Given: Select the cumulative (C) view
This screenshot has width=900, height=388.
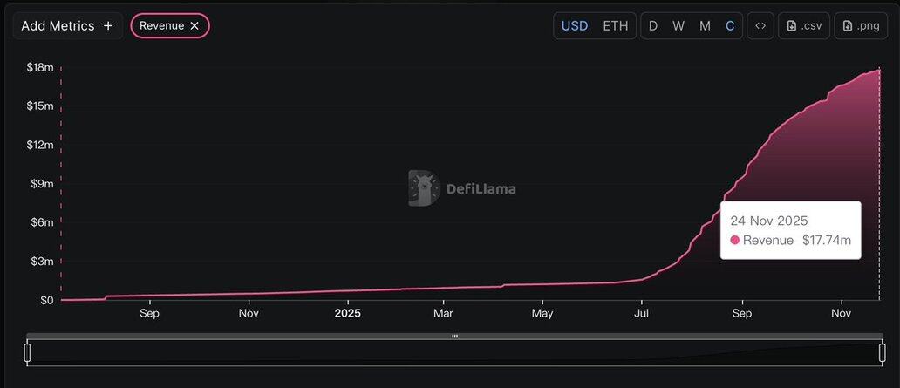Looking at the screenshot, I should pyautogui.click(x=730, y=26).
